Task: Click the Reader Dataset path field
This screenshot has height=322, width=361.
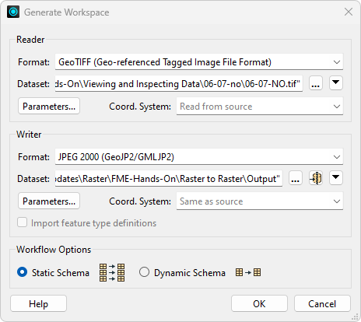Action: [179, 83]
